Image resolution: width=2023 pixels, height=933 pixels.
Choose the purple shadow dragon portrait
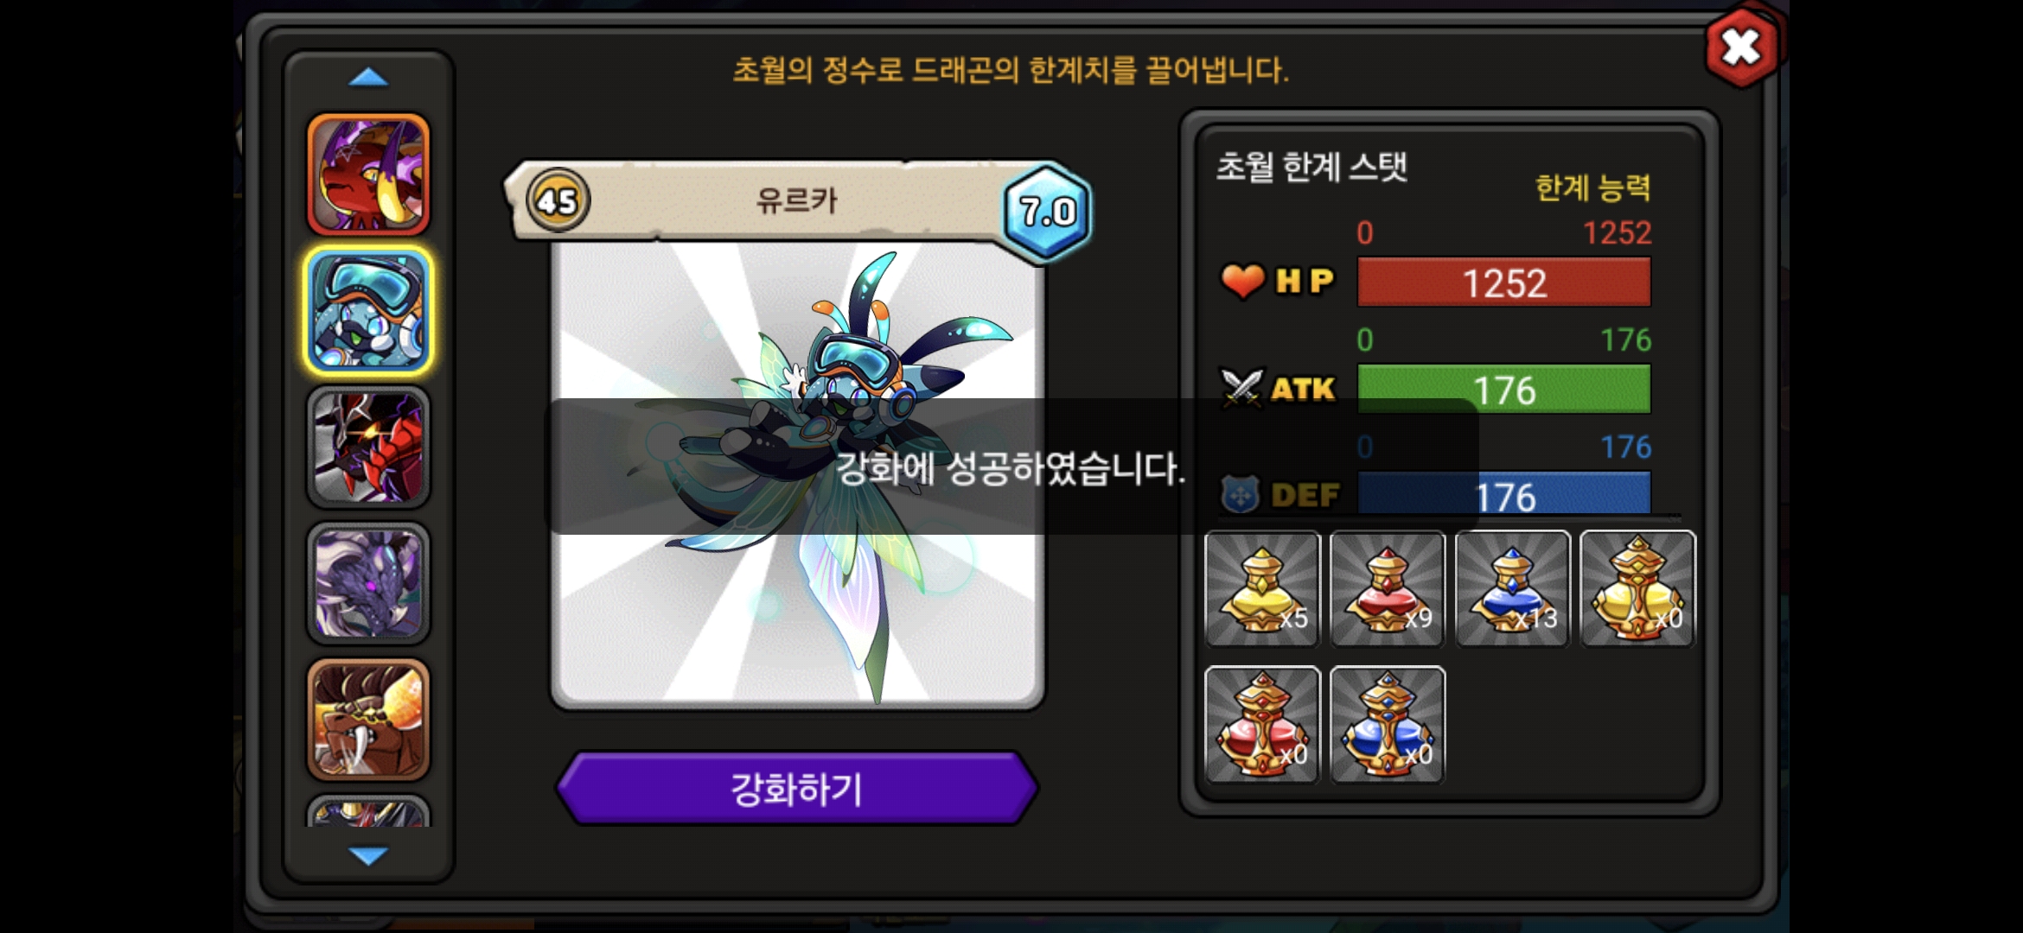click(x=368, y=583)
